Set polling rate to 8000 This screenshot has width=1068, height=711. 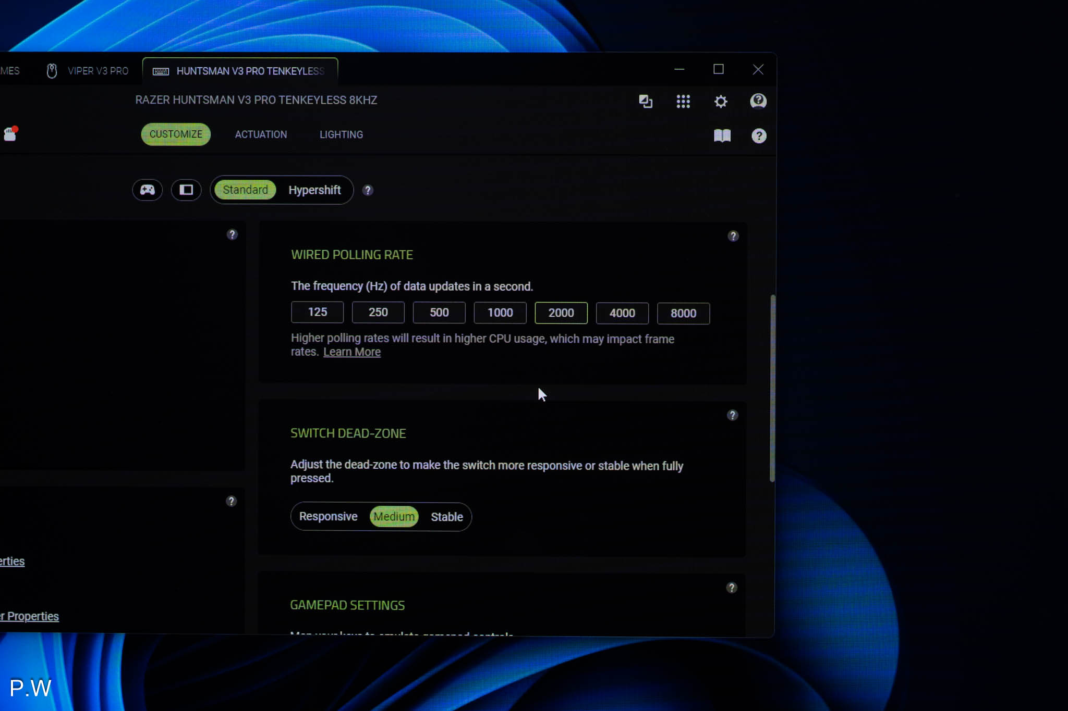[683, 313]
